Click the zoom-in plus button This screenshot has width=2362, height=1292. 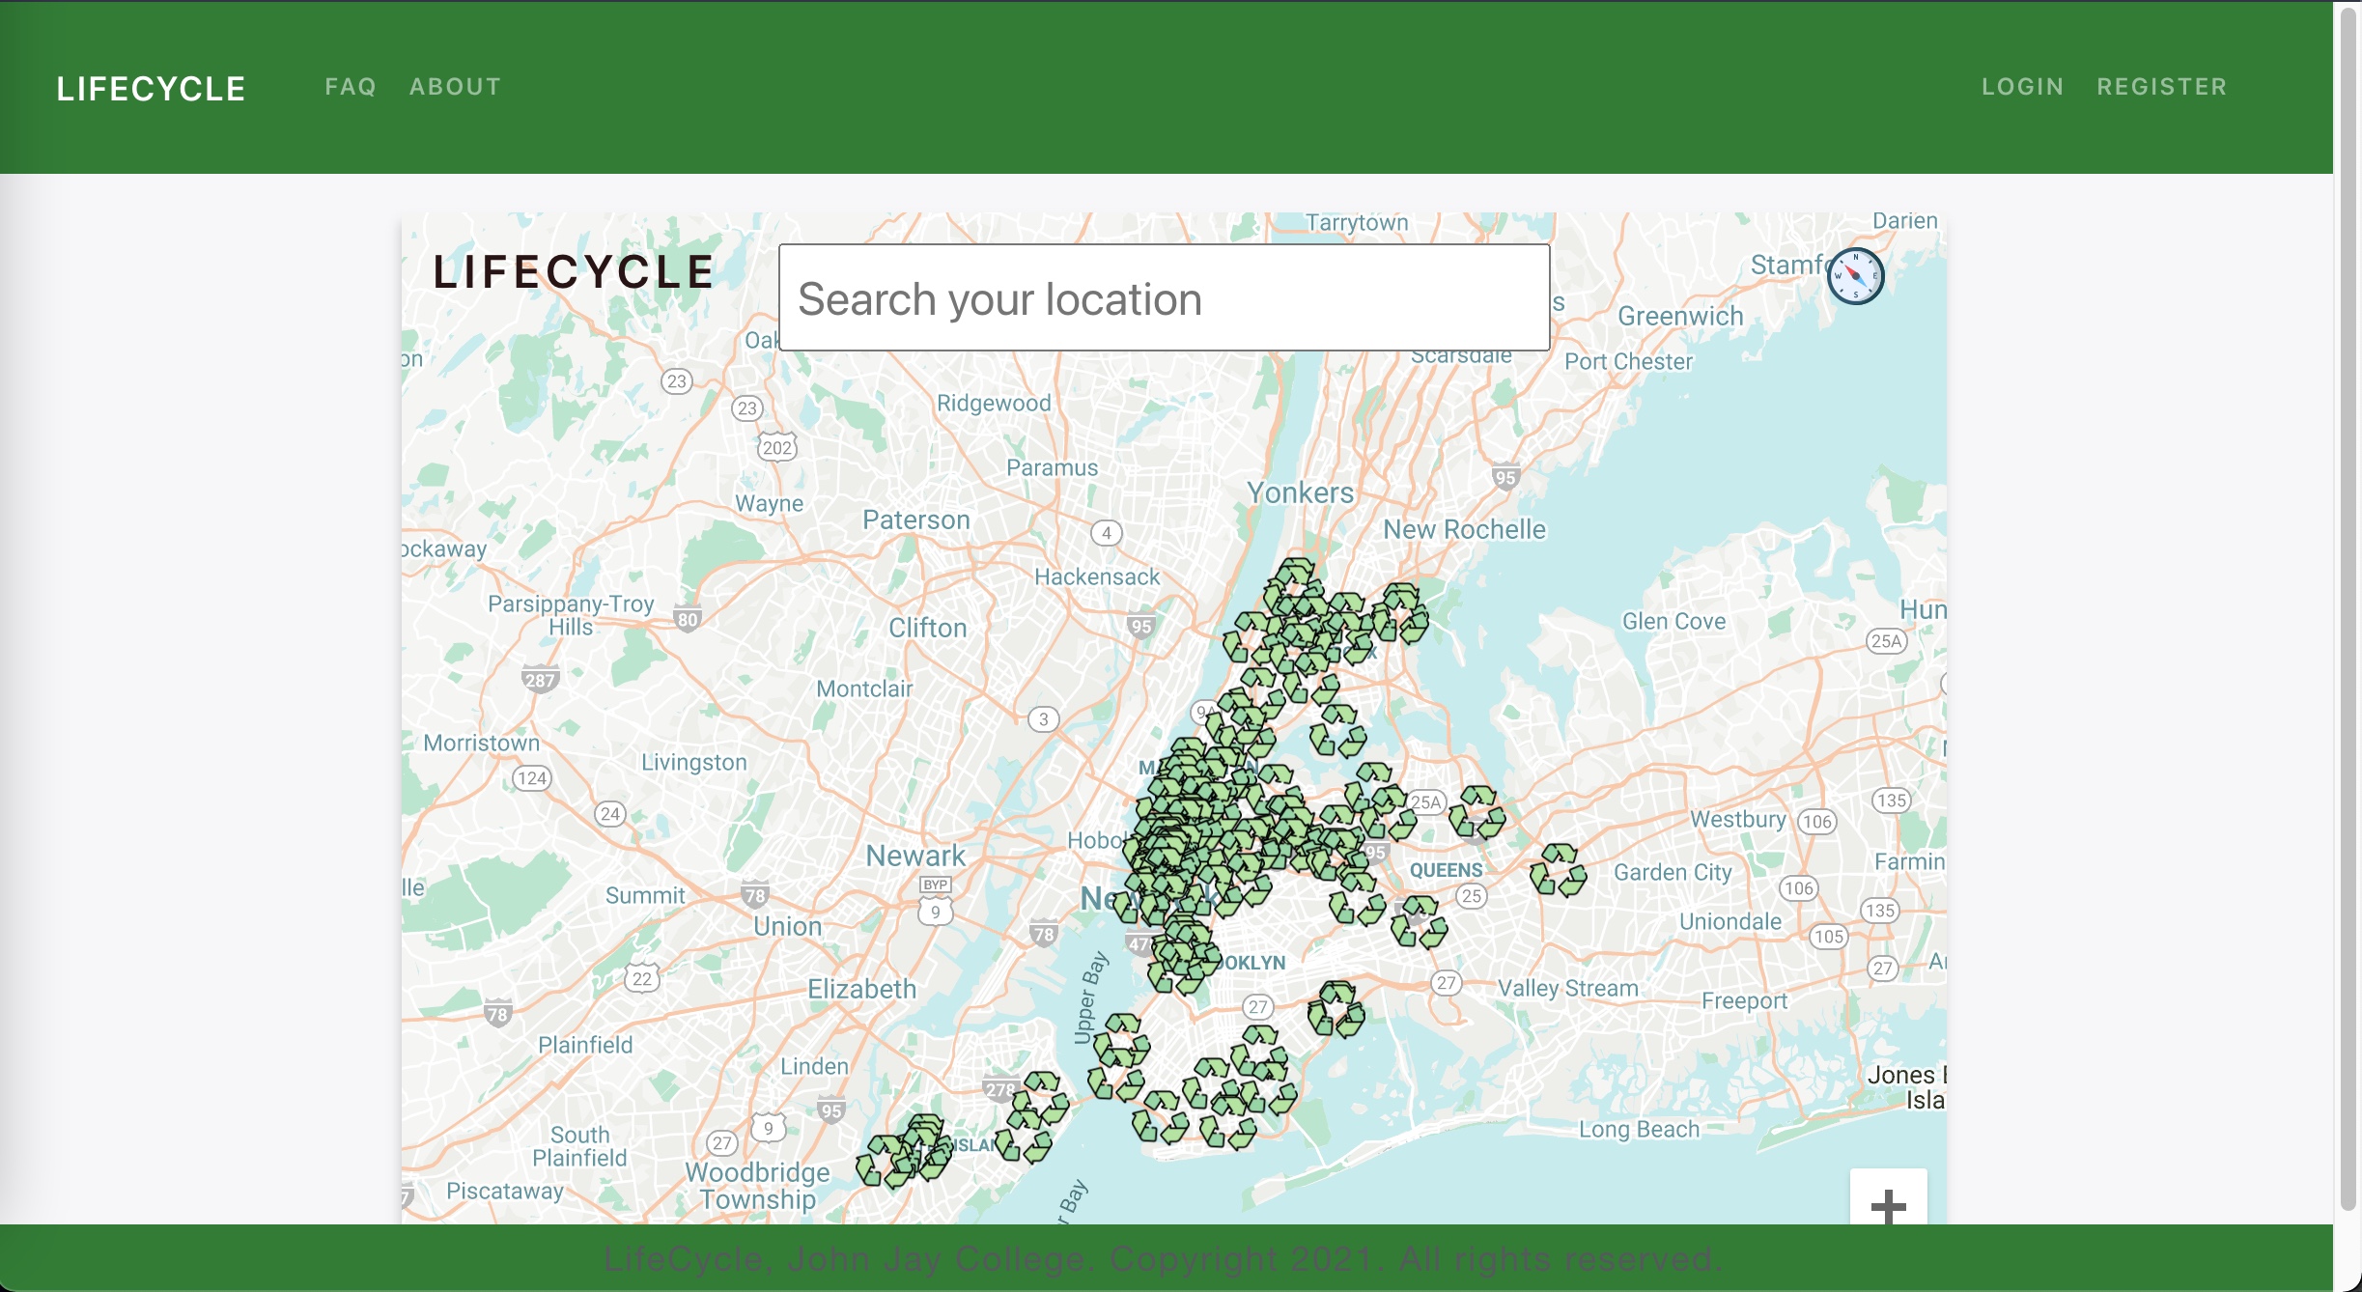coord(1887,1206)
